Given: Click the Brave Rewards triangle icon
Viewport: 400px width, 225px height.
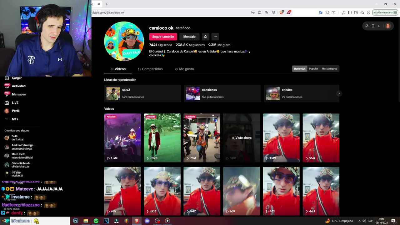Looking at the screenshot, I should (x=289, y=12).
